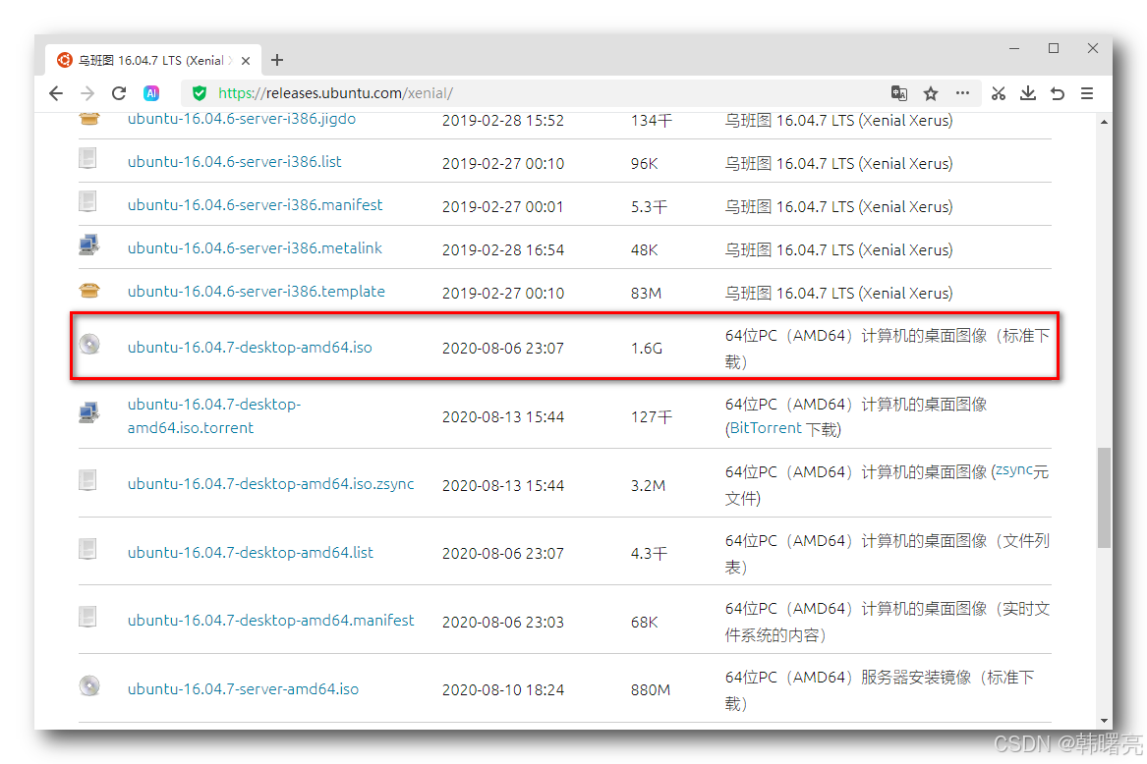
Task: Follow the BitTorrent link in description
Action: 766,428
